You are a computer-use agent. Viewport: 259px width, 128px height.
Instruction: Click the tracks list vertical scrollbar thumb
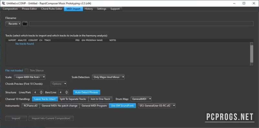tap(252, 54)
